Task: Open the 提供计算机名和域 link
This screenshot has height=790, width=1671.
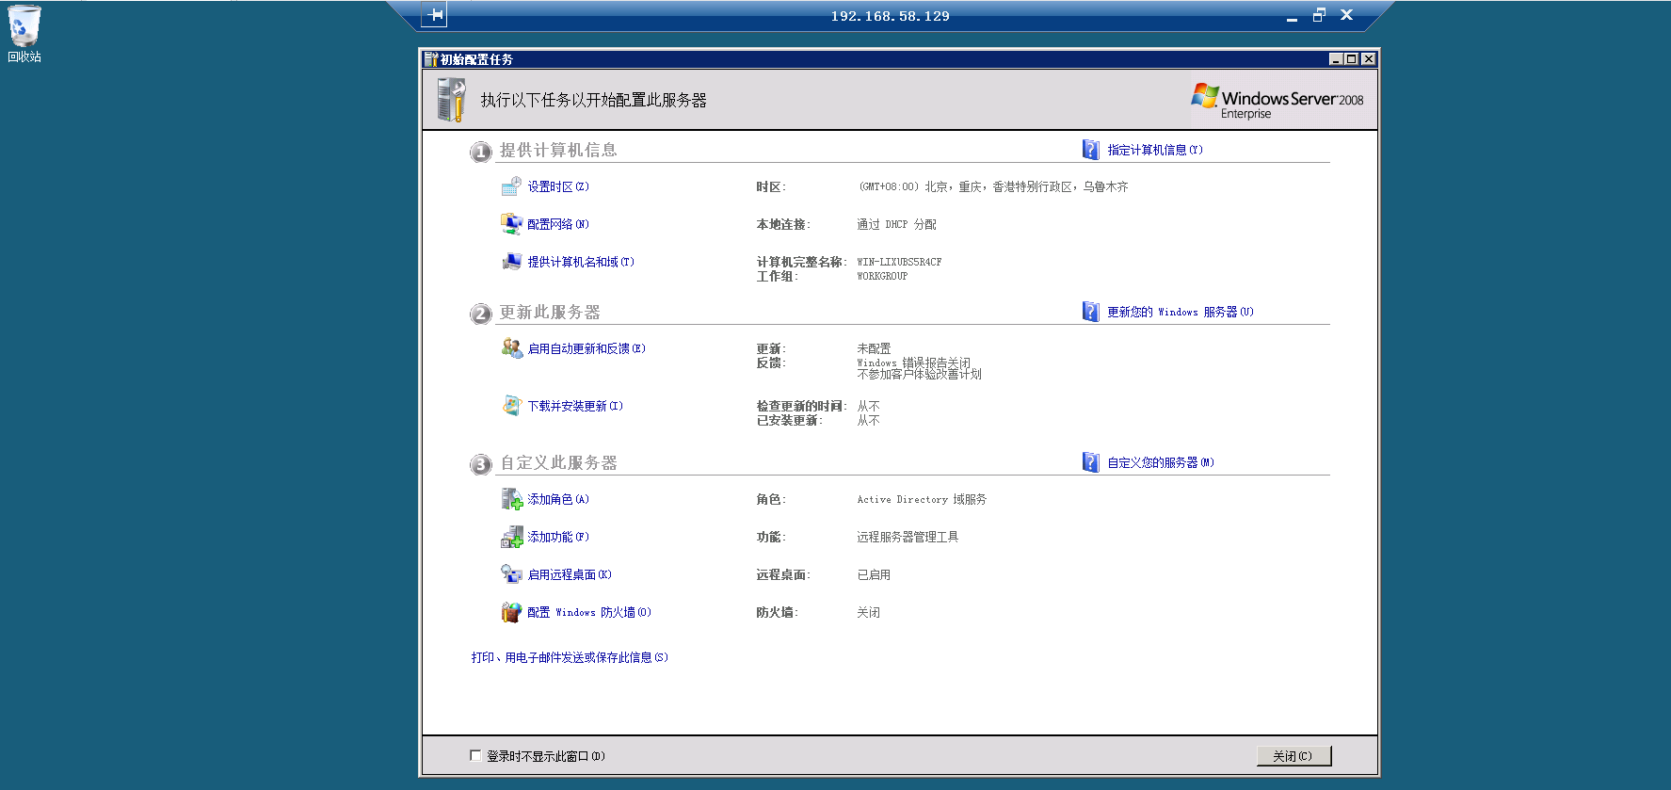Action: point(580,262)
